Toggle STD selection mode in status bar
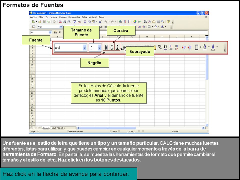Image resolution: width=240 pixels, height=180 pixels. (131, 131)
